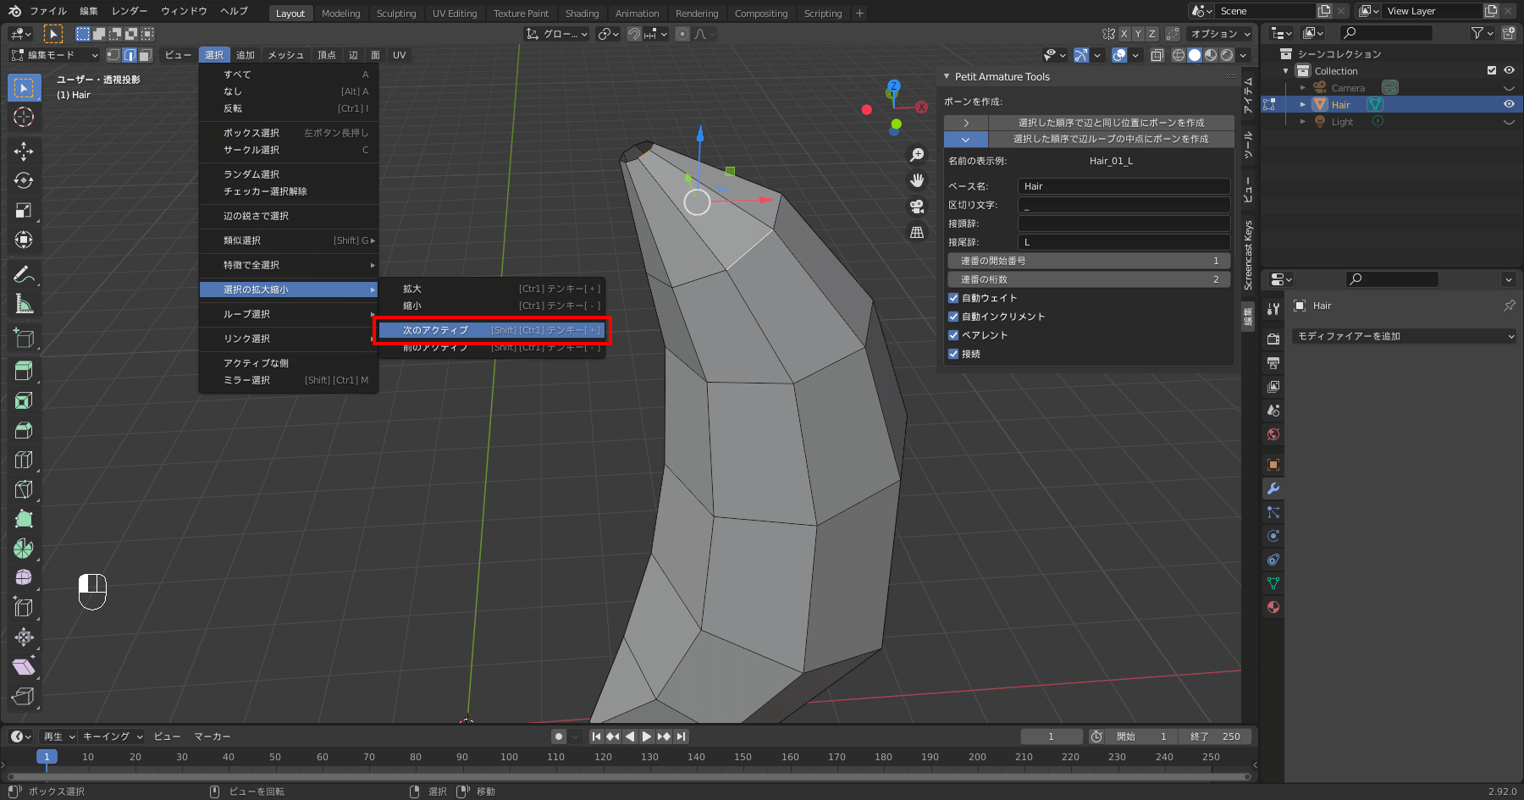The height and width of the screenshot is (800, 1524).
Task: Click the zoom magnifier viewport icon
Action: click(x=917, y=155)
